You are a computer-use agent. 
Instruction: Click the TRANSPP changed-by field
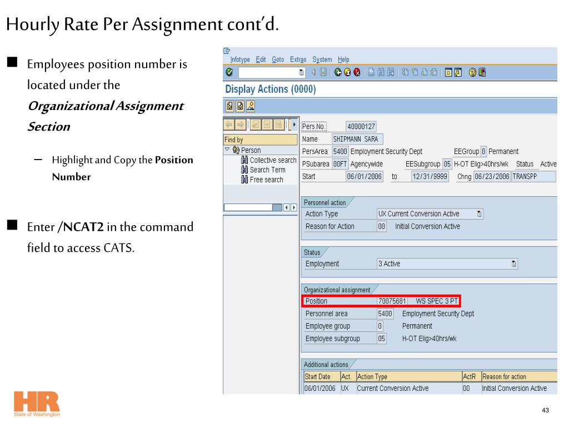tap(533, 176)
